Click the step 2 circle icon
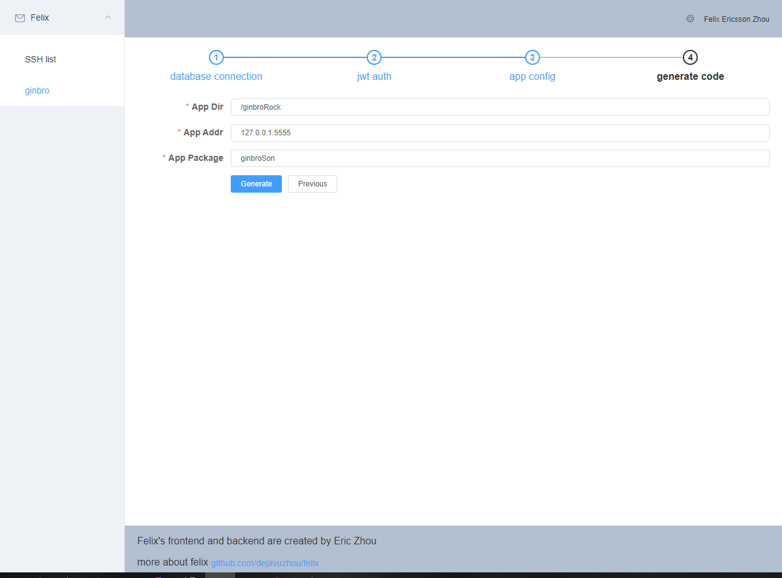The height and width of the screenshot is (578, 782). pyautogui.click(x=374, y=57)
